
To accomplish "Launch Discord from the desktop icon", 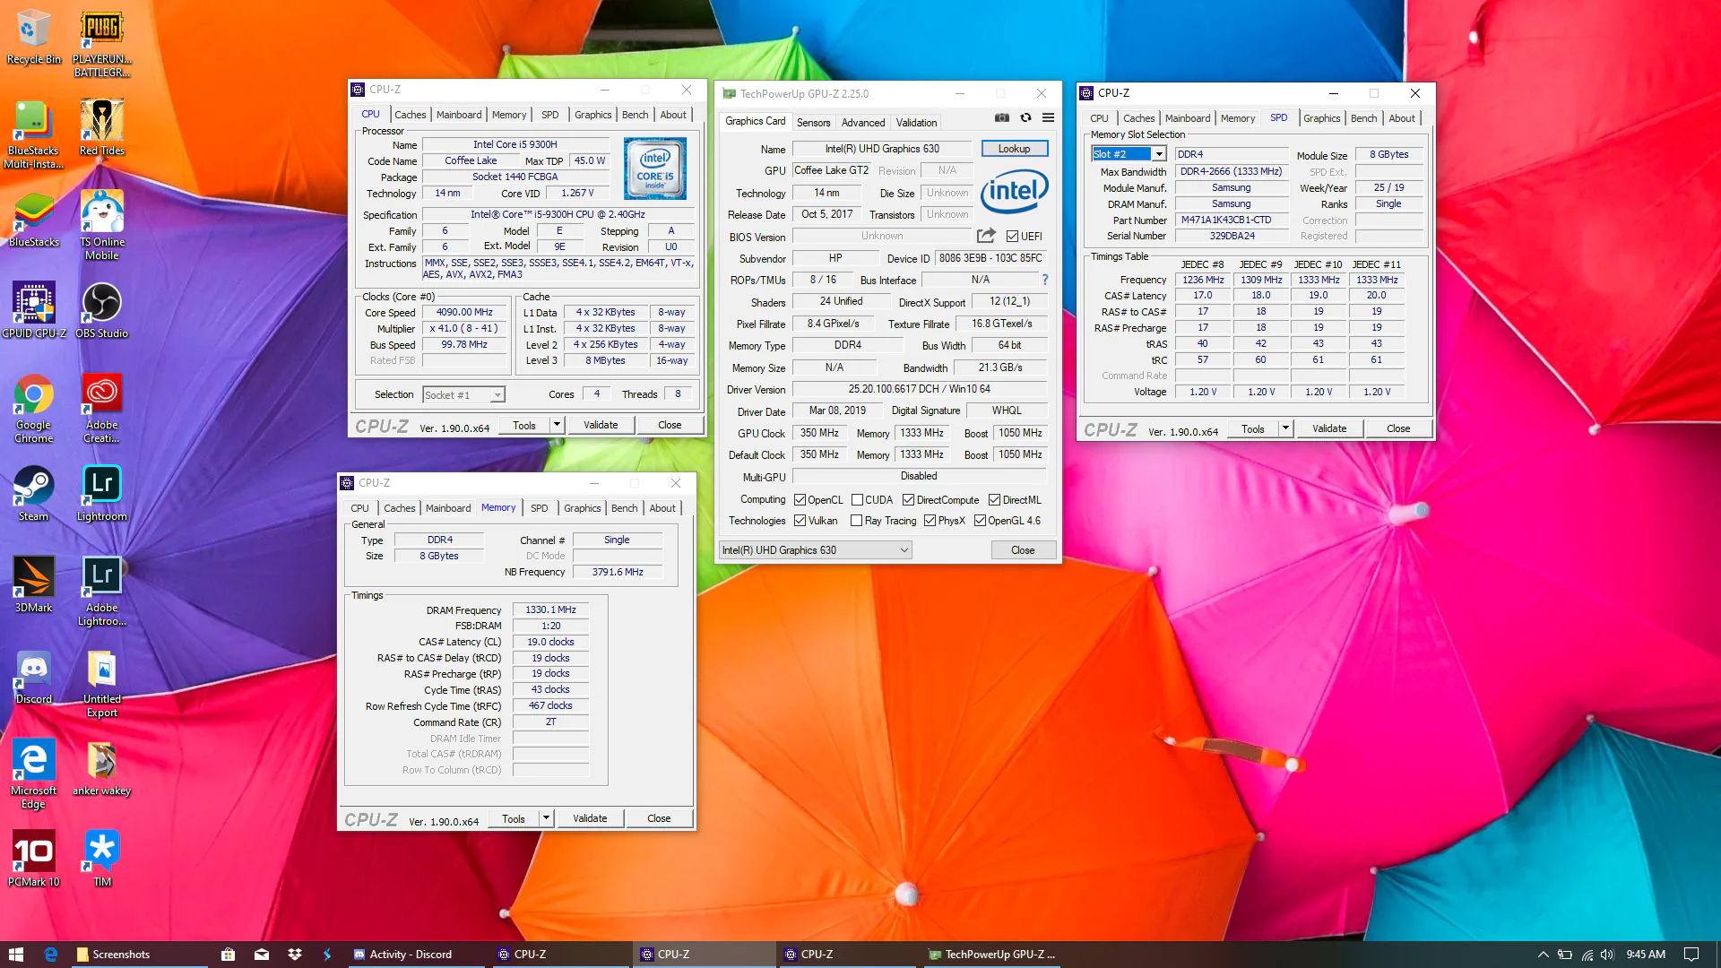I will tap(33, 677).
